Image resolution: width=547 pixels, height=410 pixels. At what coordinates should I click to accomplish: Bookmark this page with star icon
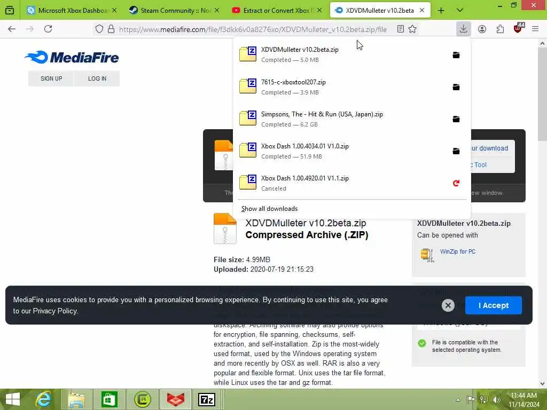click(x=413, y=29)
